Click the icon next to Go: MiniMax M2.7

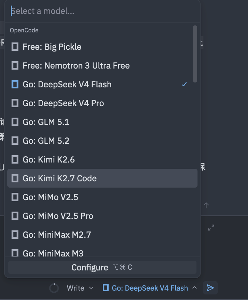coord(15,235)
